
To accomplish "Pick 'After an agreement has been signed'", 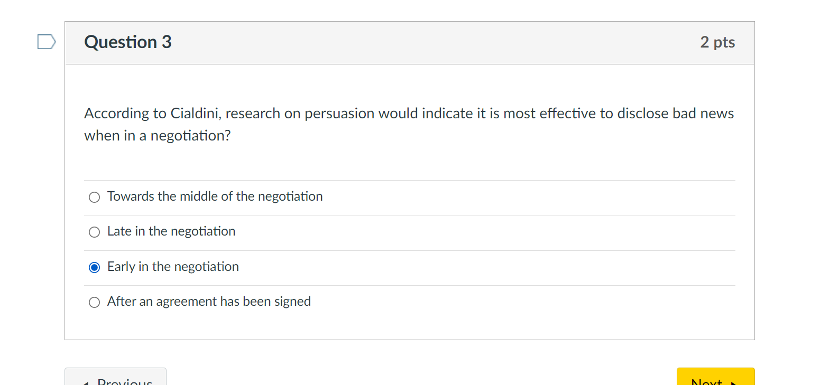I will [94, 302].
